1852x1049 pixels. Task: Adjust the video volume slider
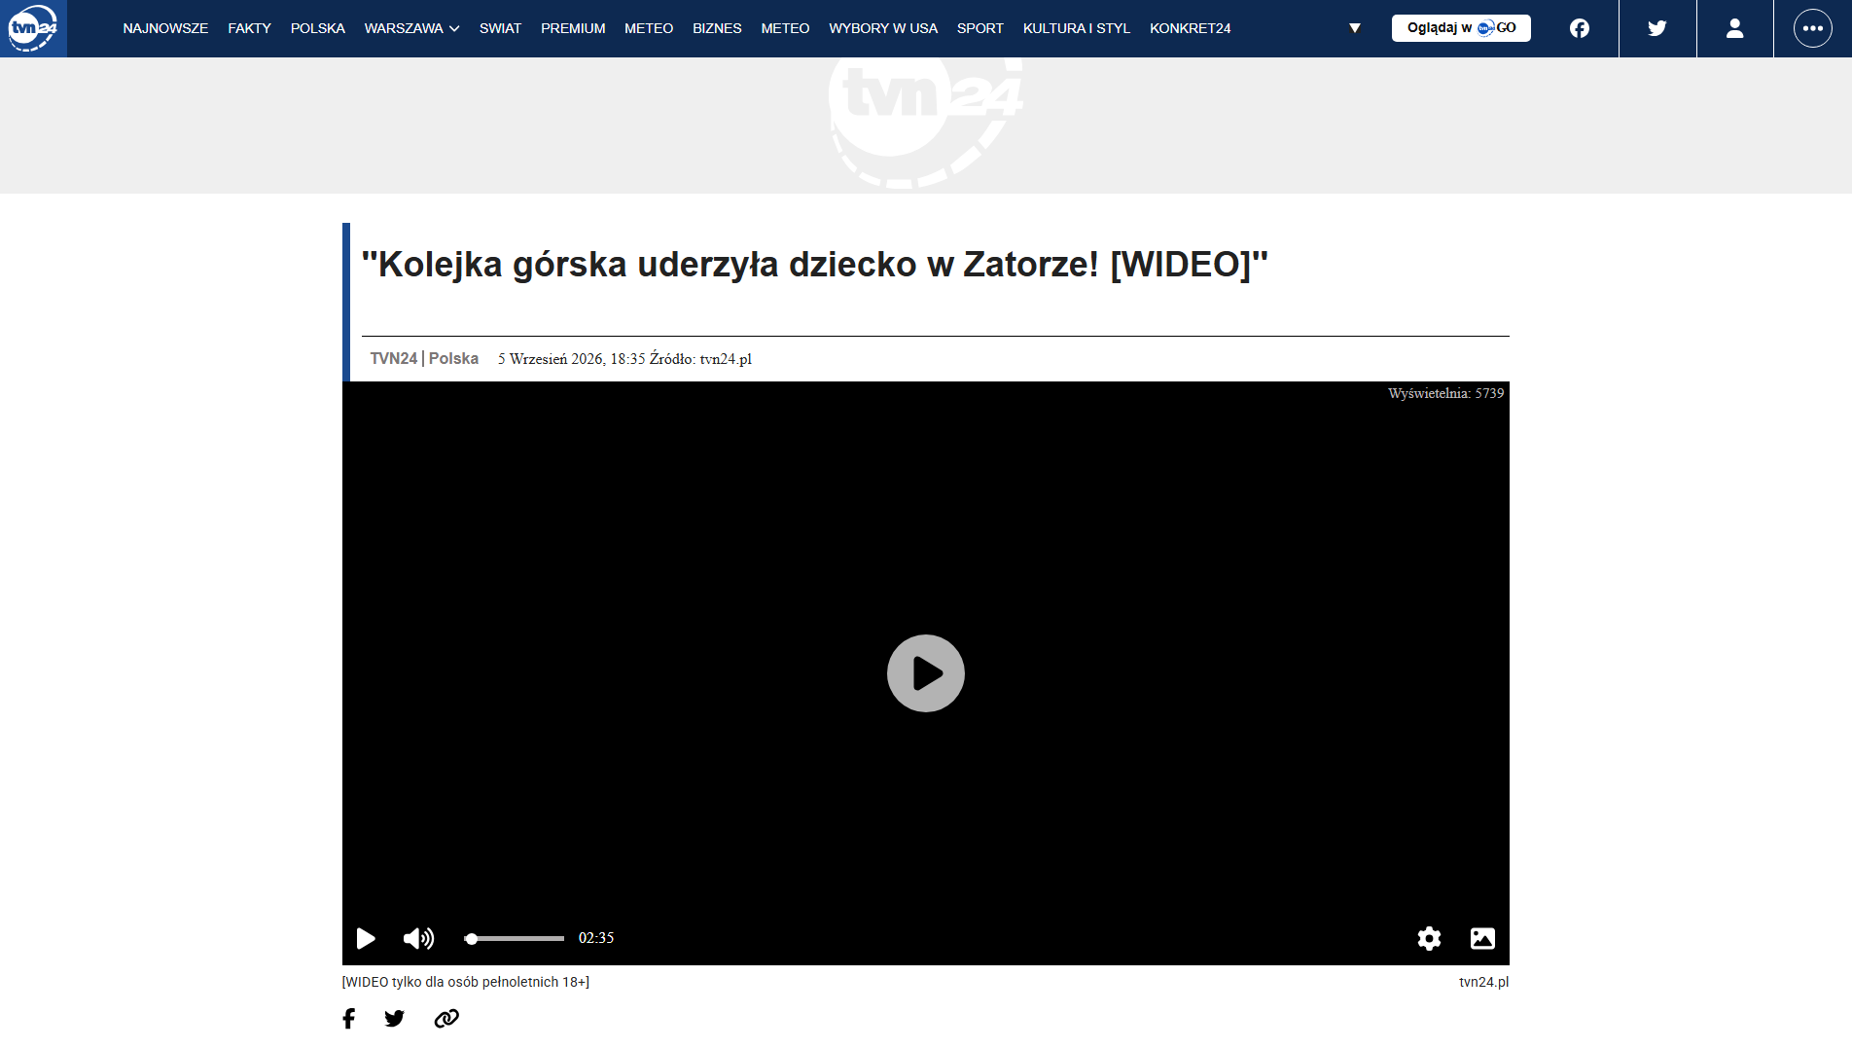[x=515, y=938]
